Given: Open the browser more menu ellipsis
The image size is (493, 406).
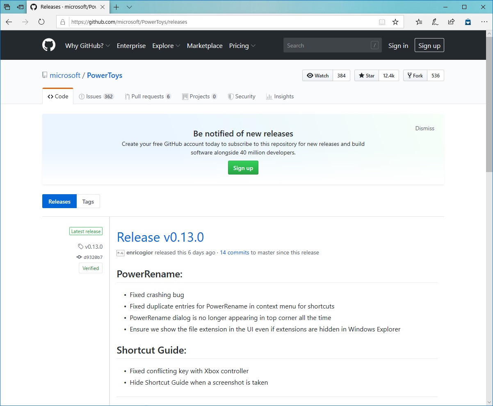Looking at the screenshot, I should coord(484,22).
